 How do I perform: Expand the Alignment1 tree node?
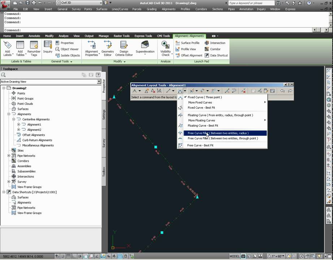[x=19, y=125]
